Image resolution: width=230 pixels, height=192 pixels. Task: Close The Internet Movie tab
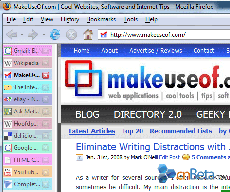pos(46,87)
